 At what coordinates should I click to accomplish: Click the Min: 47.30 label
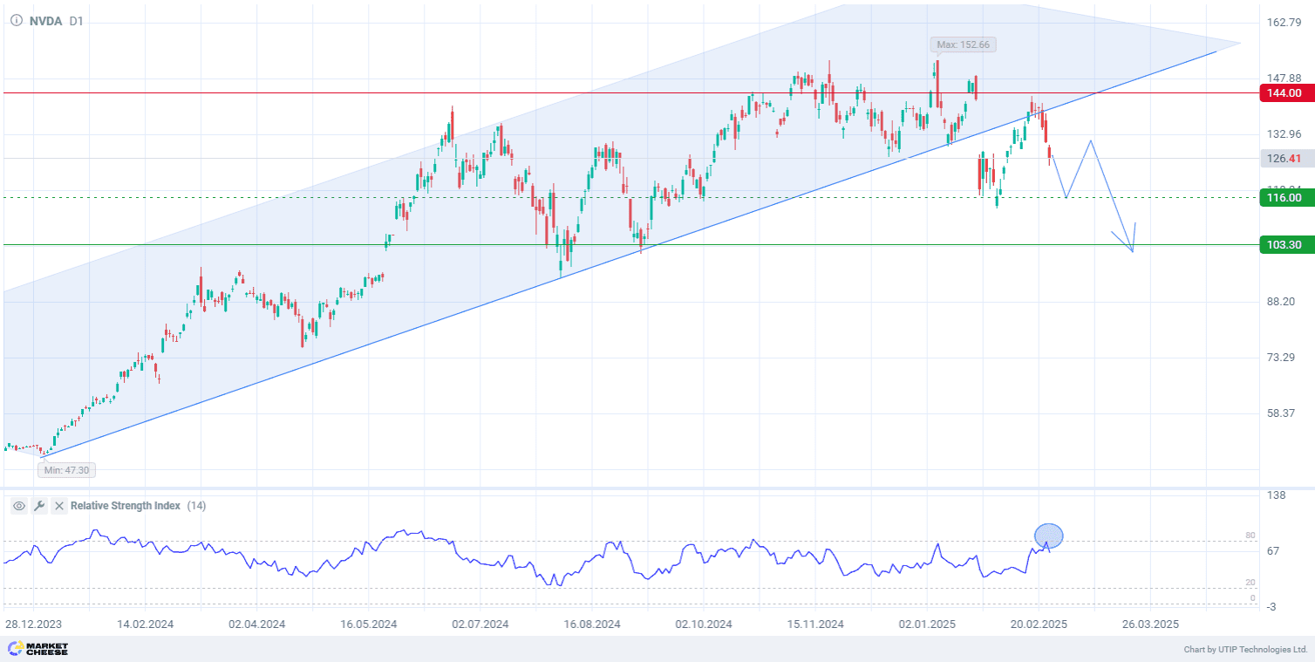pos(66,470)
